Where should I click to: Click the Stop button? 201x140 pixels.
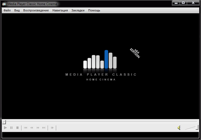[x=17, y=128]
